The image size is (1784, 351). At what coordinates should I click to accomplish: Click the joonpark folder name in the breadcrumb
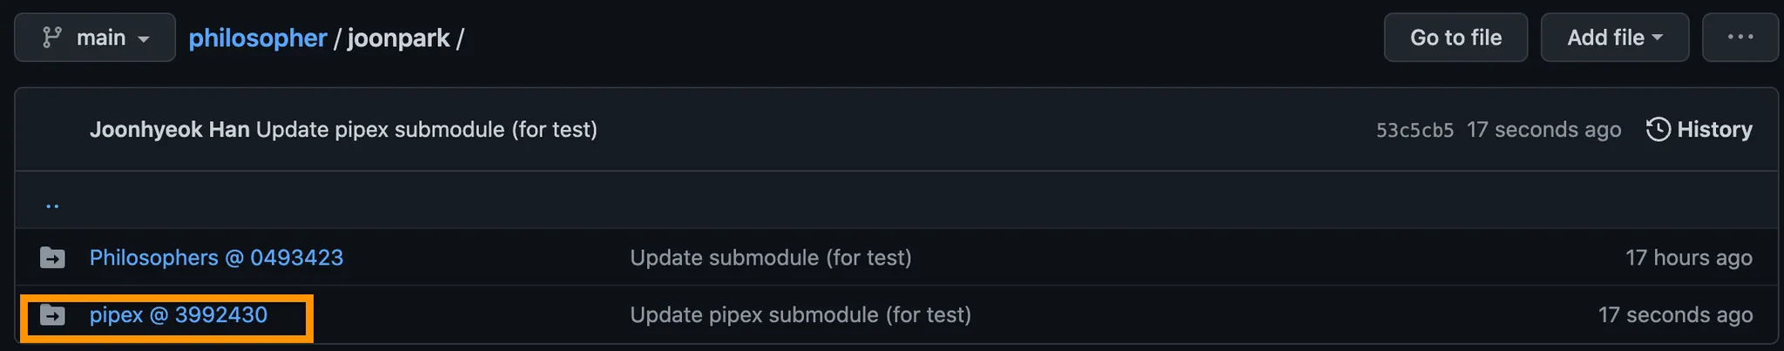coord(398,38)
